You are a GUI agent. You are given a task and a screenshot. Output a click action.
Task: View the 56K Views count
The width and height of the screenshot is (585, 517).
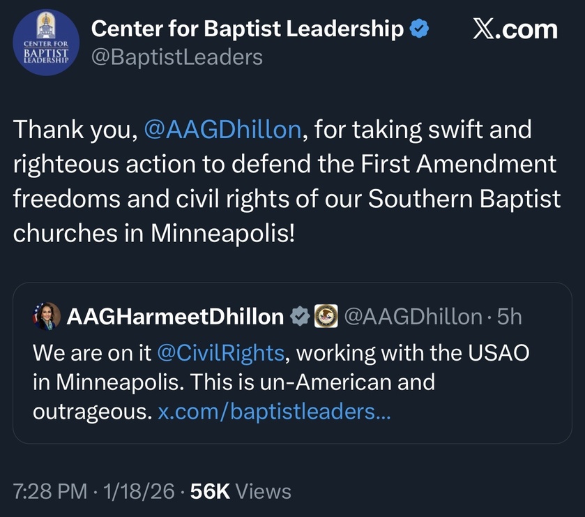pos(241,491)
